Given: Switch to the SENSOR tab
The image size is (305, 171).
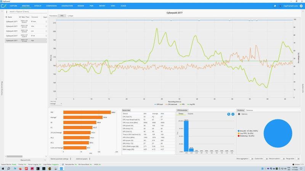Looking at the screenshot, I should point(81,6).
